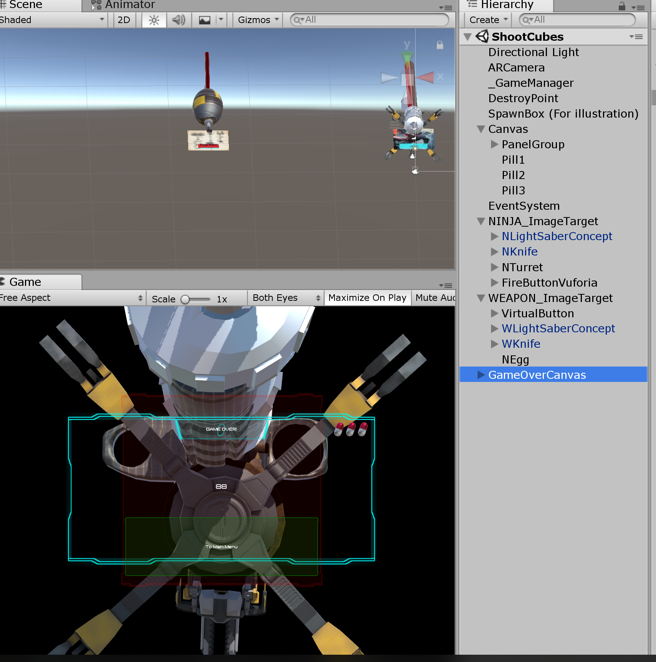Collapse the ShootCubes scene
656x662 pixels.
[x=467, y=37]
